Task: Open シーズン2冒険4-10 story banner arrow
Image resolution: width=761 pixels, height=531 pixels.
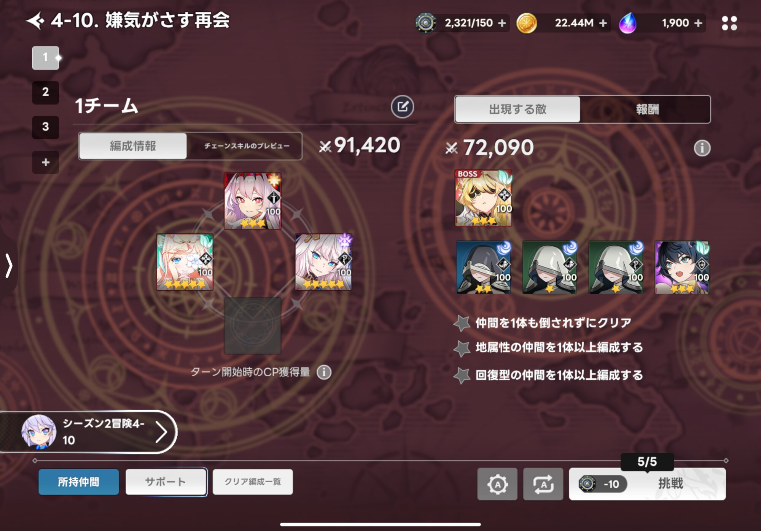Action: [x=161, y=432]
